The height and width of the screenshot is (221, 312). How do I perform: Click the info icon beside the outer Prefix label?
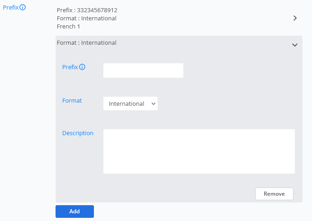pyautogui.click(x=23, y=7)
